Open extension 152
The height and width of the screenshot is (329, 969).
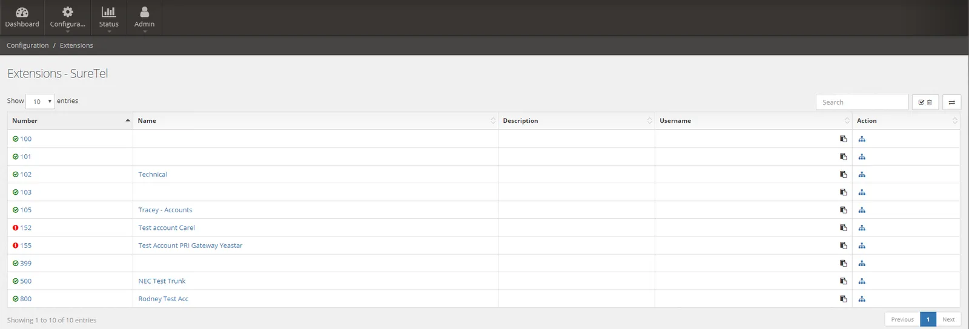tap(25, 228)
